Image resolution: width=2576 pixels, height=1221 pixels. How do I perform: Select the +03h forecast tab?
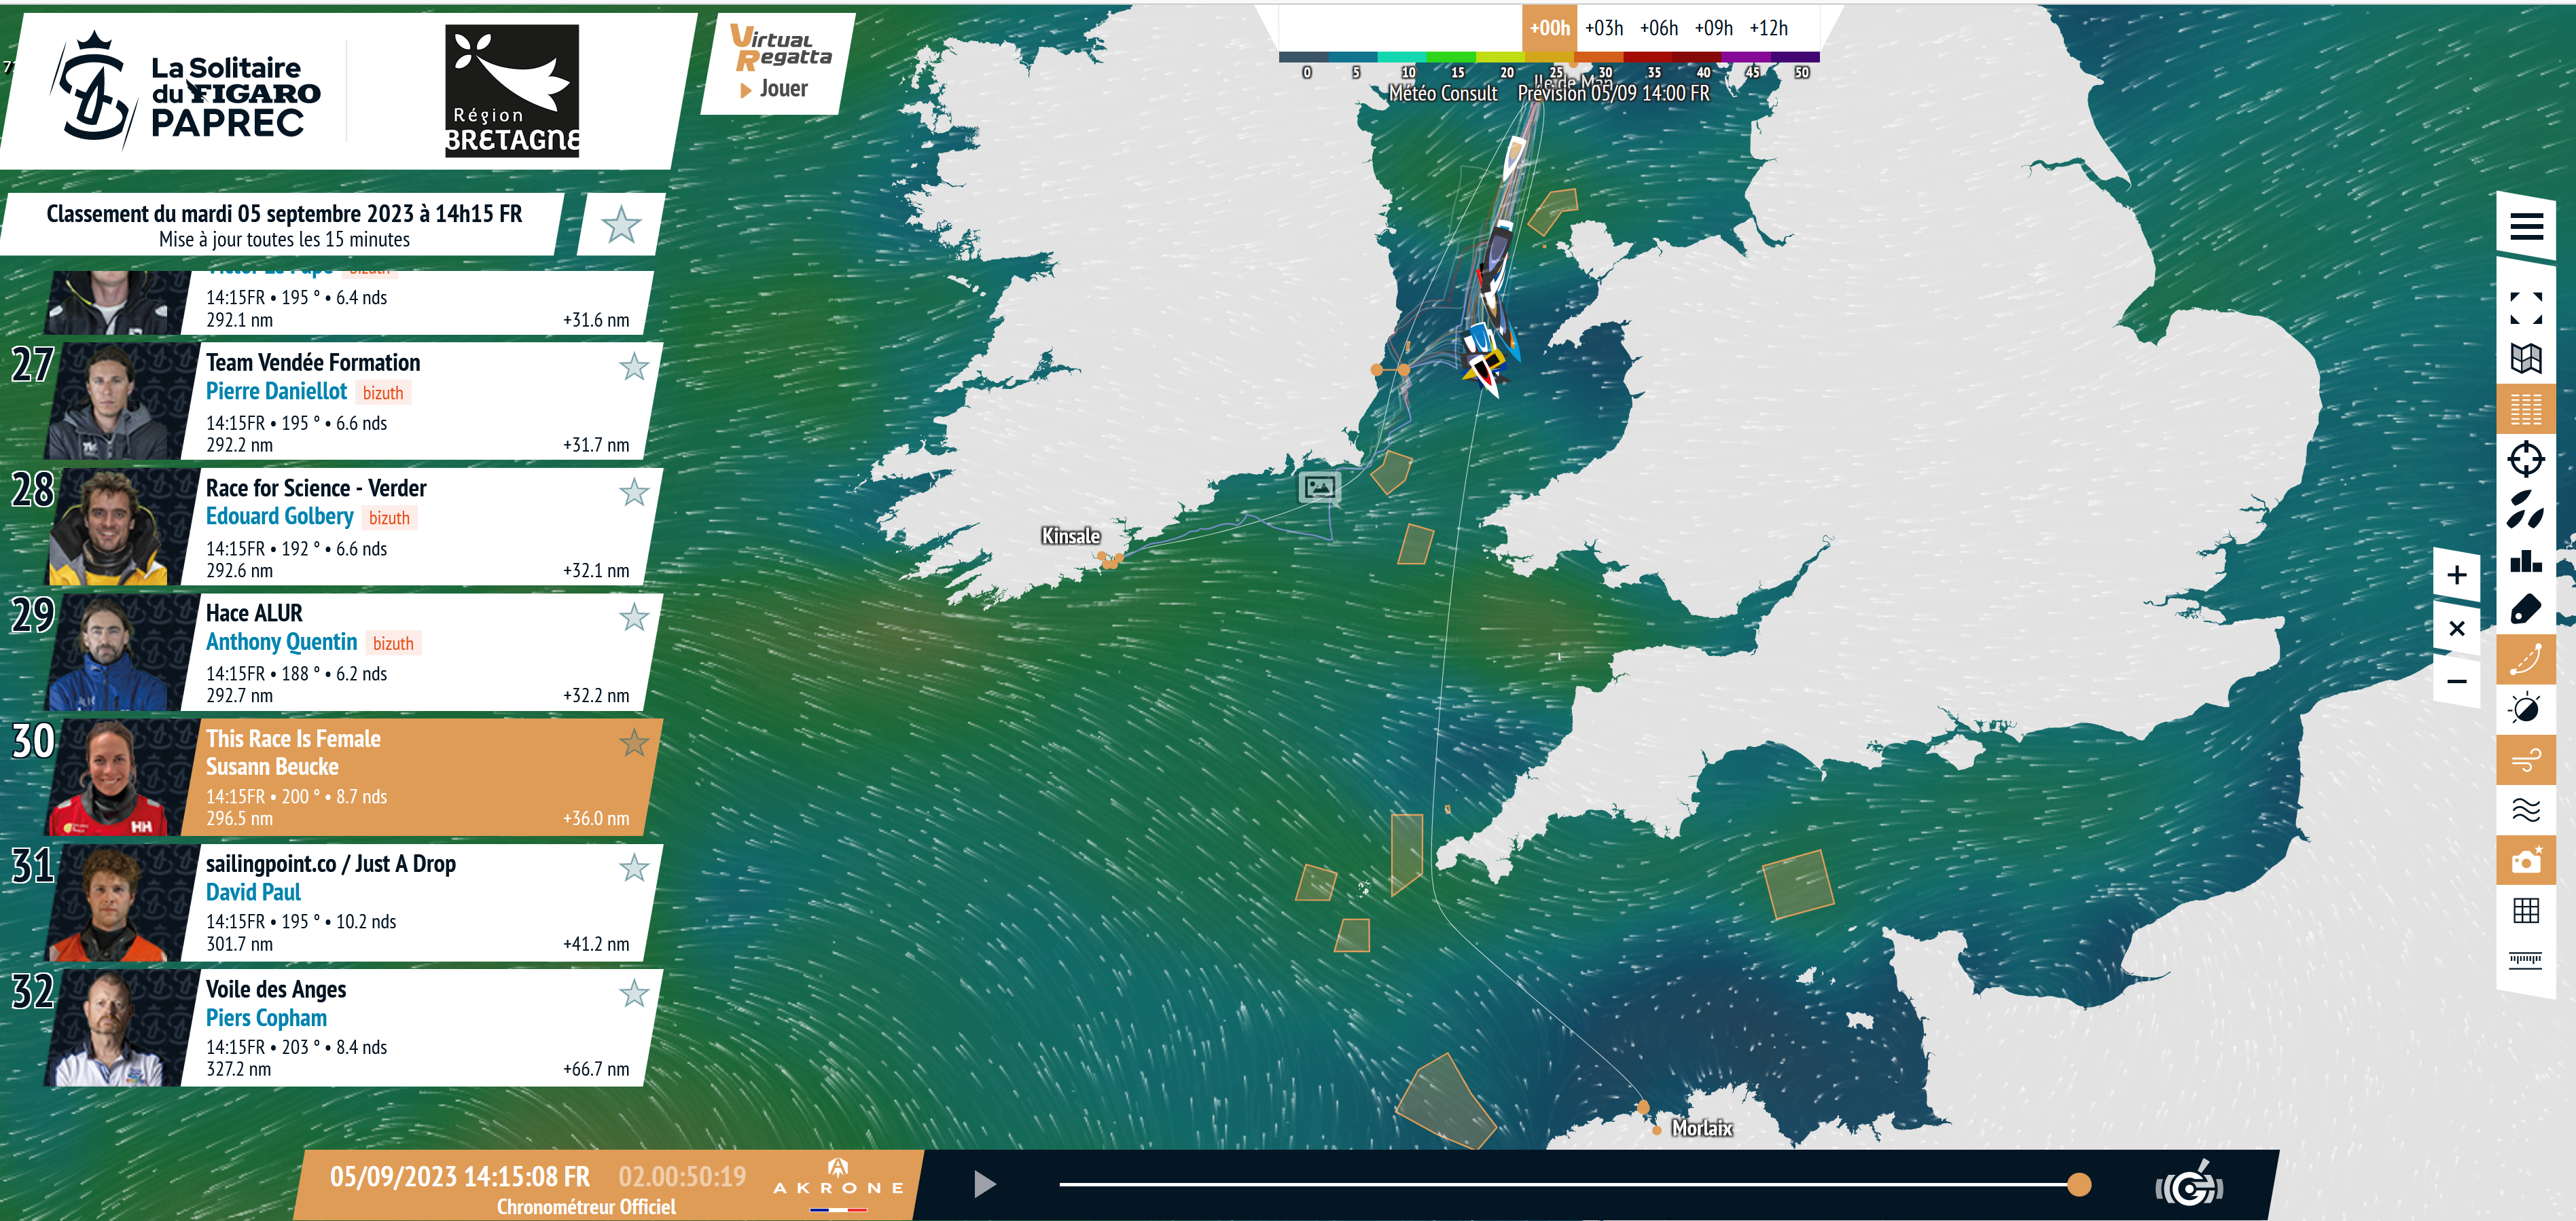[x=1604, y=28]
